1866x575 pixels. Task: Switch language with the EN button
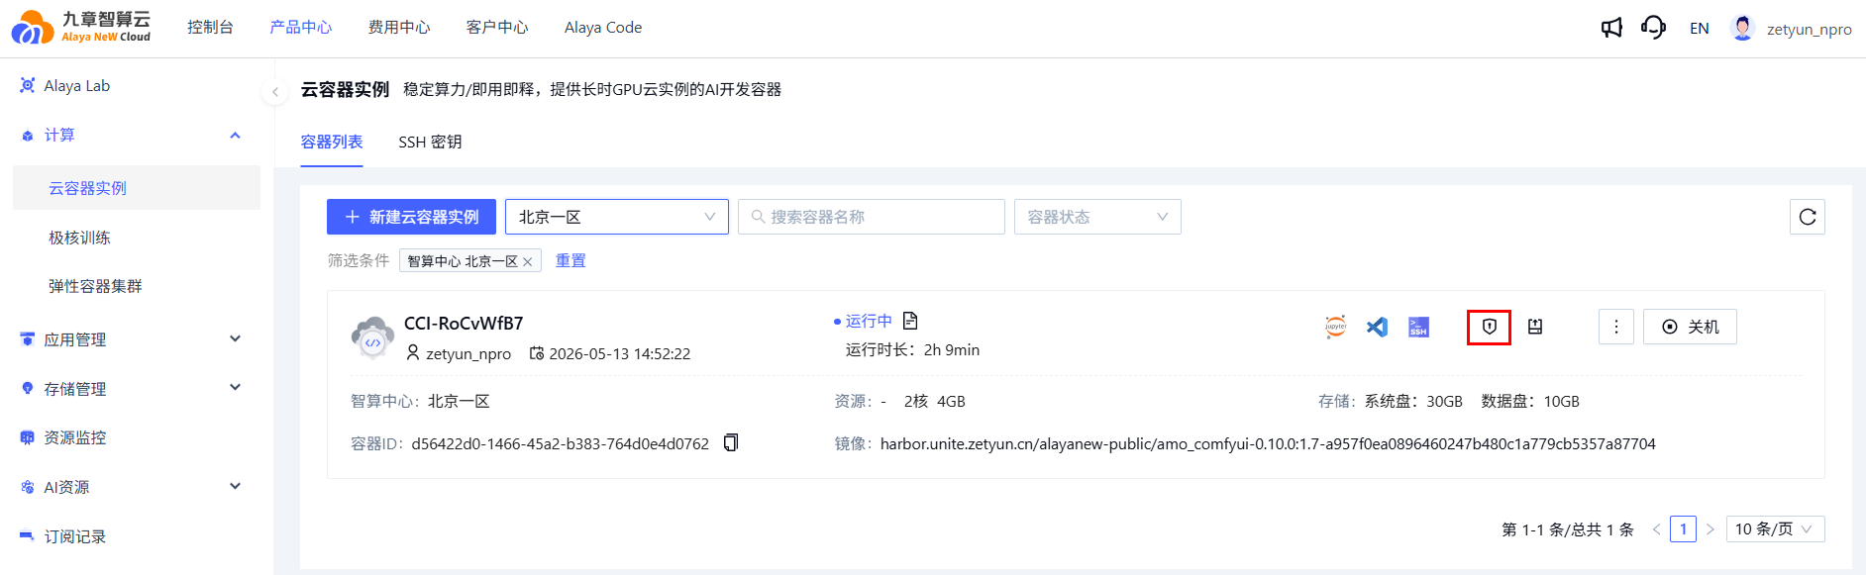pos(1700,29)
